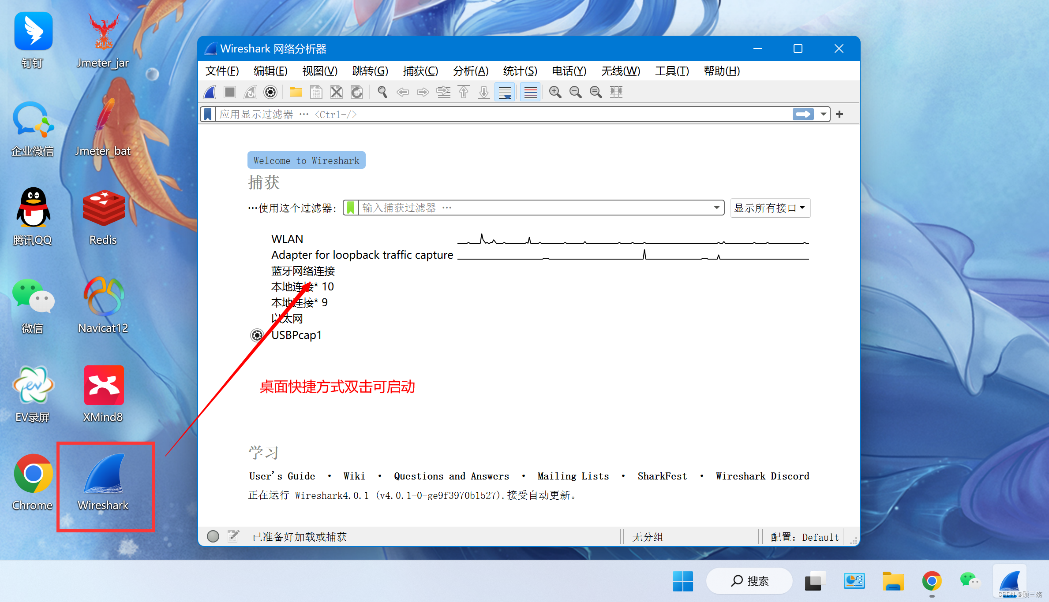This screenshot has width=1049, height=602.
Task: Open the 分析(A) menu
Action: 468,71
